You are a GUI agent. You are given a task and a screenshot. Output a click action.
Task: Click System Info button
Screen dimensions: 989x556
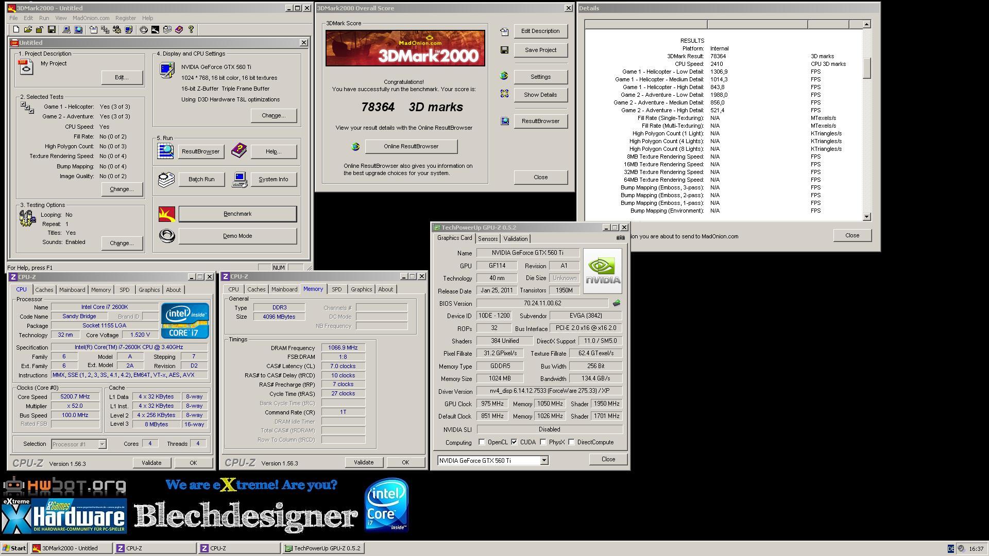pyautogui.click(x=274, y=179)
